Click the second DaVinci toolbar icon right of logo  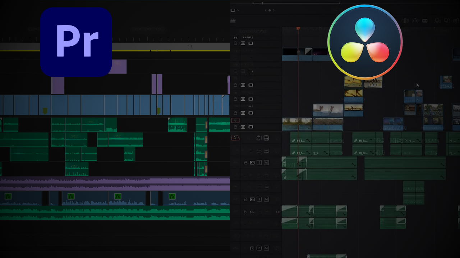coord(415,21)
